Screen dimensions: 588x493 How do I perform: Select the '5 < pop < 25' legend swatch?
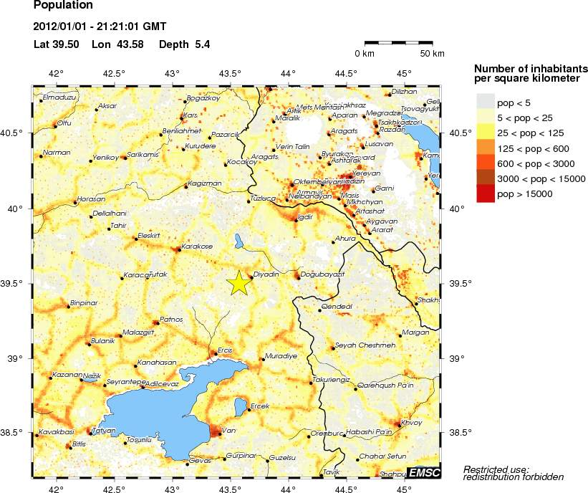486,118
